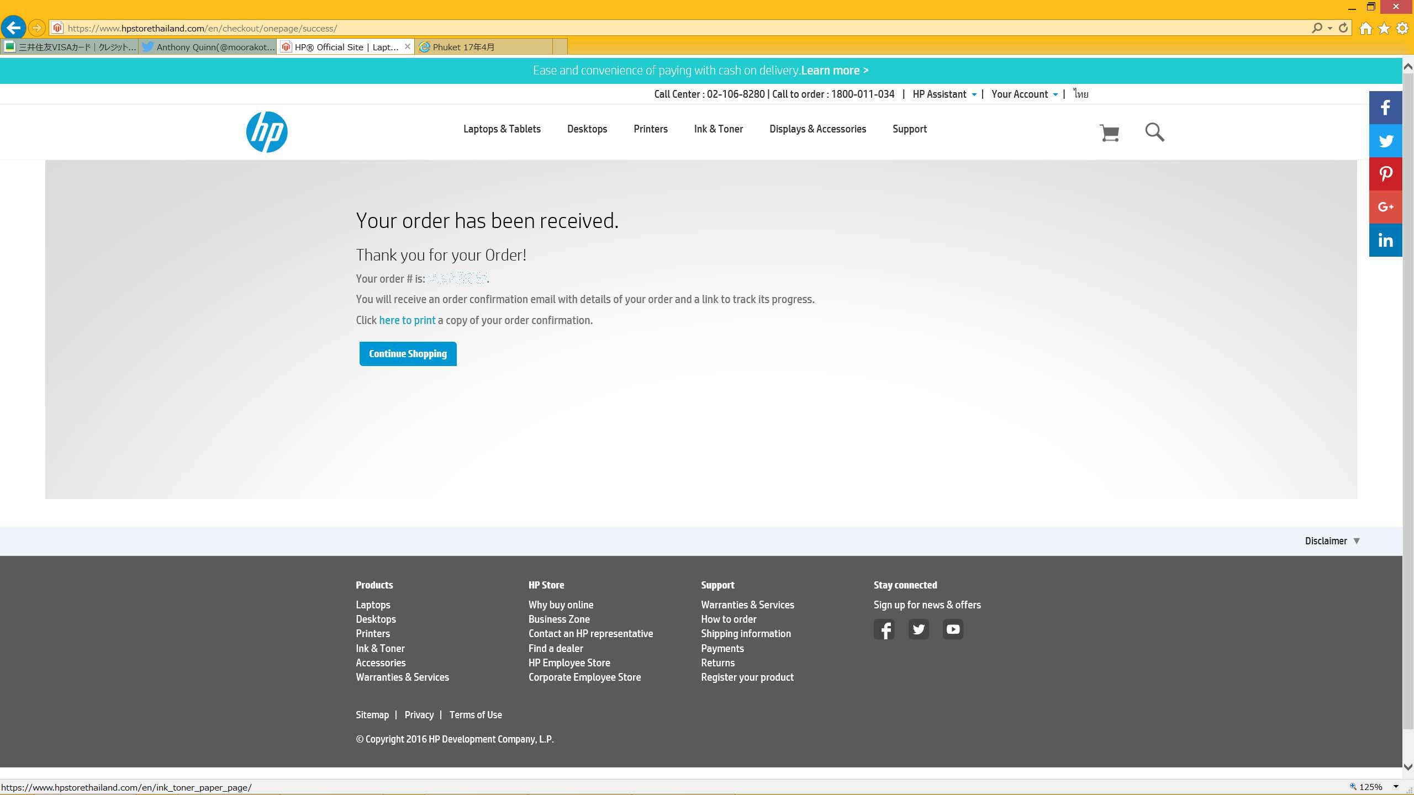Viewport: 1414px width, 795px height.
Task: Open Find a dealer link
Action: point(556,649)
